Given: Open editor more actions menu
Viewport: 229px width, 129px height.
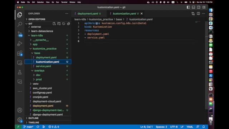Looking at the screenshot, I should [x=204, y=14].
